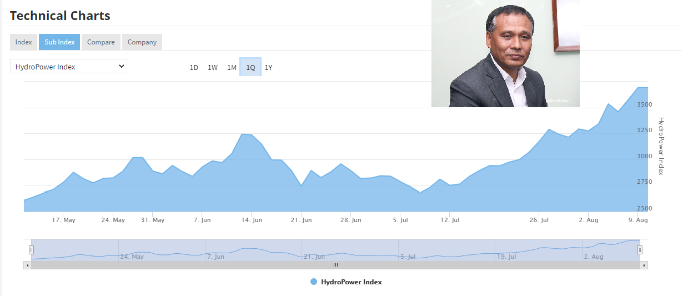
Task: Click the blue legend circle marker
Action: pyautogui.click(x=314, y=282)
